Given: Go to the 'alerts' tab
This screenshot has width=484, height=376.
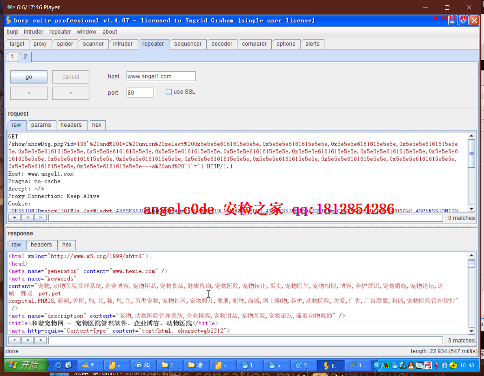Looking at the screenshot, I should point(312,44).
